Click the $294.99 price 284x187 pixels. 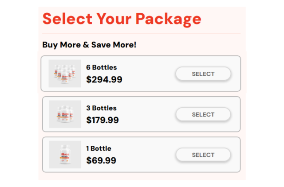point(104,80)
